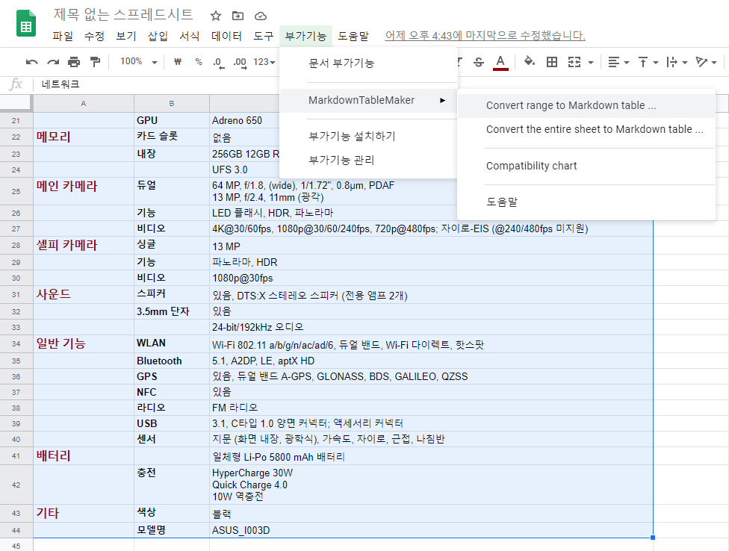
Task: Open the 서식 menu
Action: coord(190,37)
